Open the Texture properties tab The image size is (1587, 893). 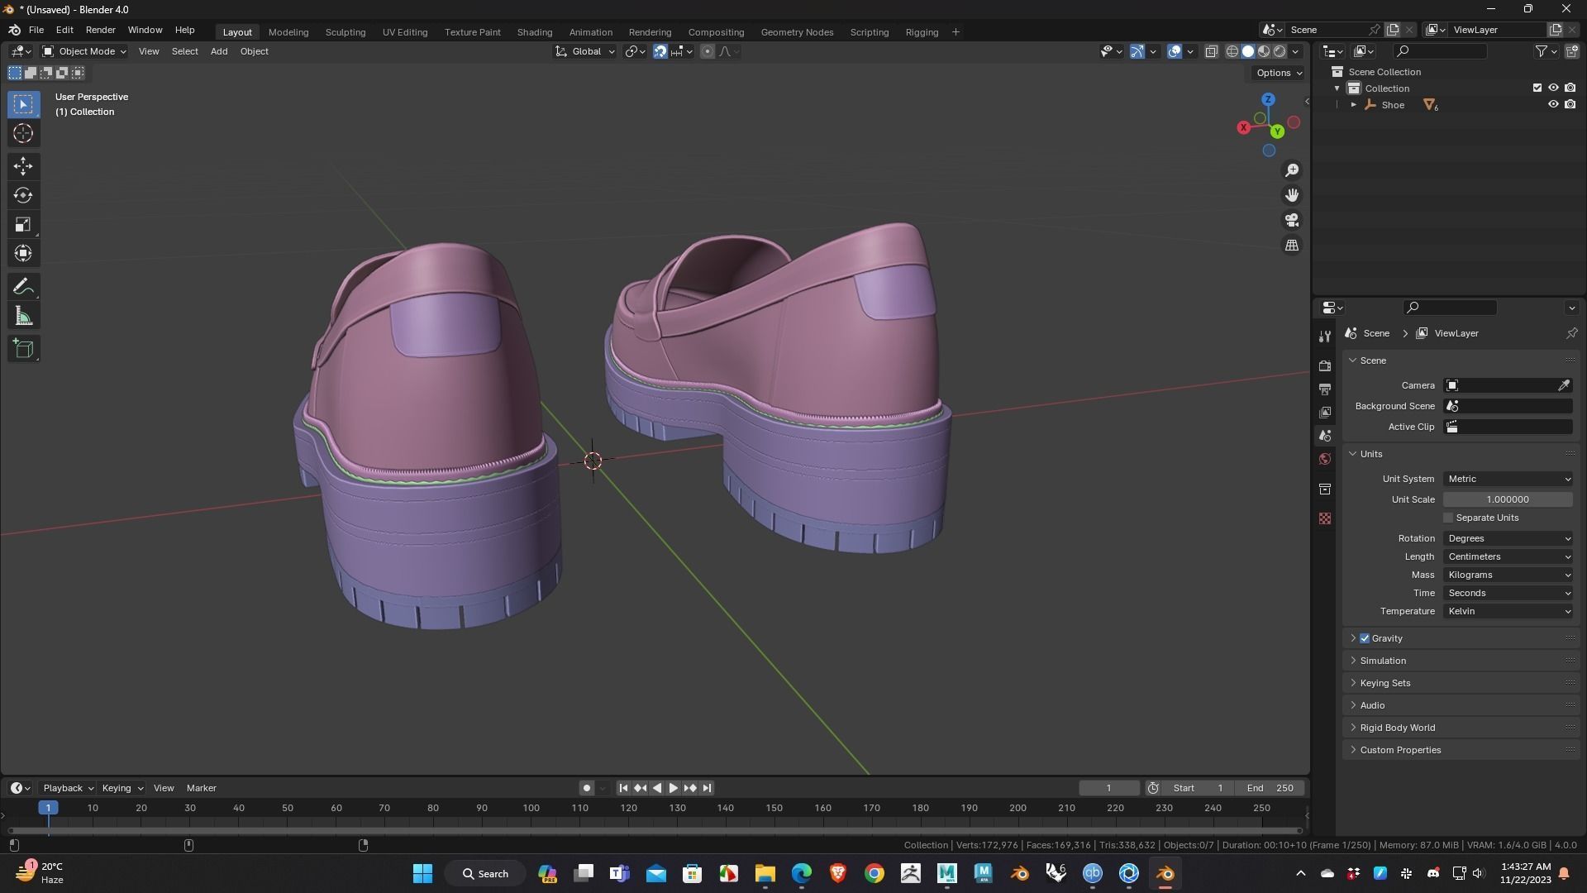(1325, 518)
